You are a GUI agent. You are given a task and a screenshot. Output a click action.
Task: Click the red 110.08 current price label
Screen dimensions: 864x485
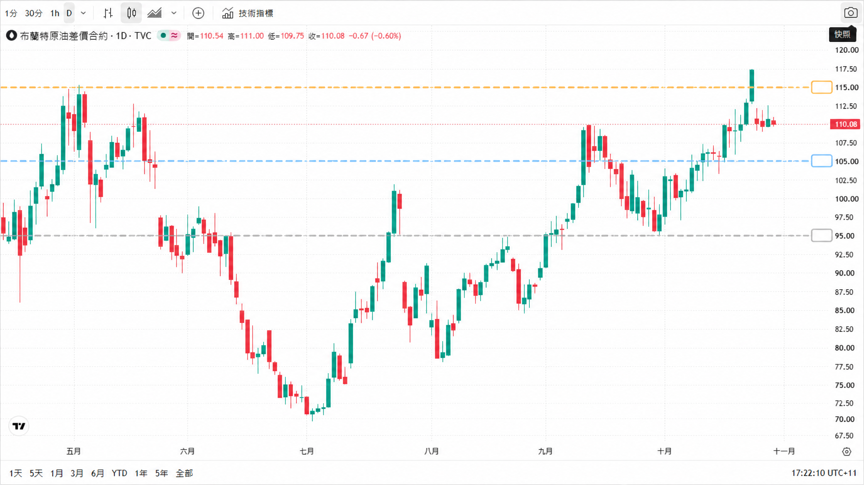[x=846, y=124]
